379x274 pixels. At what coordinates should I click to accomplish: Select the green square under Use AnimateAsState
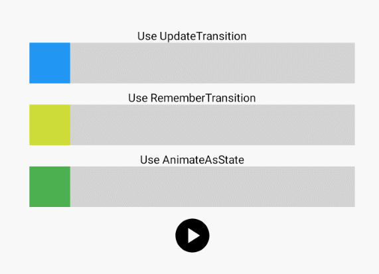tap(50, 186)
